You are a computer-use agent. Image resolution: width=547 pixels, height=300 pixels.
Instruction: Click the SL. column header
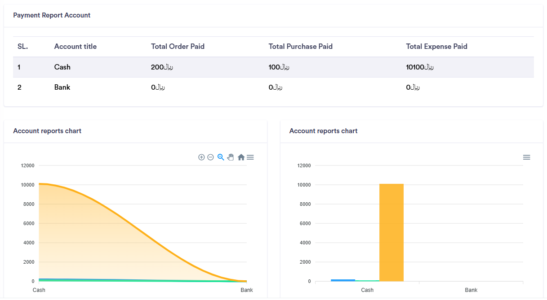[x=22, y=47]
